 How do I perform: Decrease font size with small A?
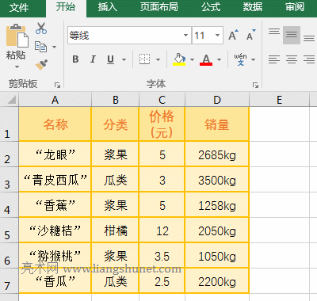click(x=250, y=35)
